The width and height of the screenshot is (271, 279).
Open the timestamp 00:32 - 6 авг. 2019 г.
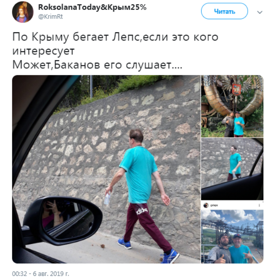tap(41, 273)
